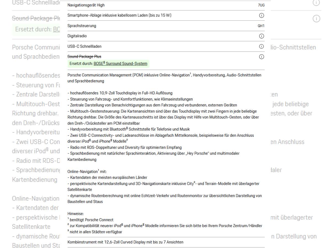331x248 pixels.
Task: Click topmost info icon at right page edge
Action: click(x=317, y=2)
